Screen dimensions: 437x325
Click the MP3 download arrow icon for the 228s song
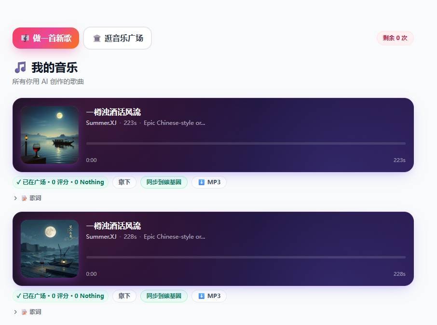point(202,296)
